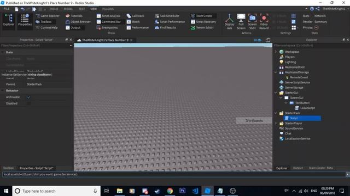Image resolution: width=350 pixels, height=196 pixels.
Task: Expand the StarterPlayer node
Action: [276, 124]
